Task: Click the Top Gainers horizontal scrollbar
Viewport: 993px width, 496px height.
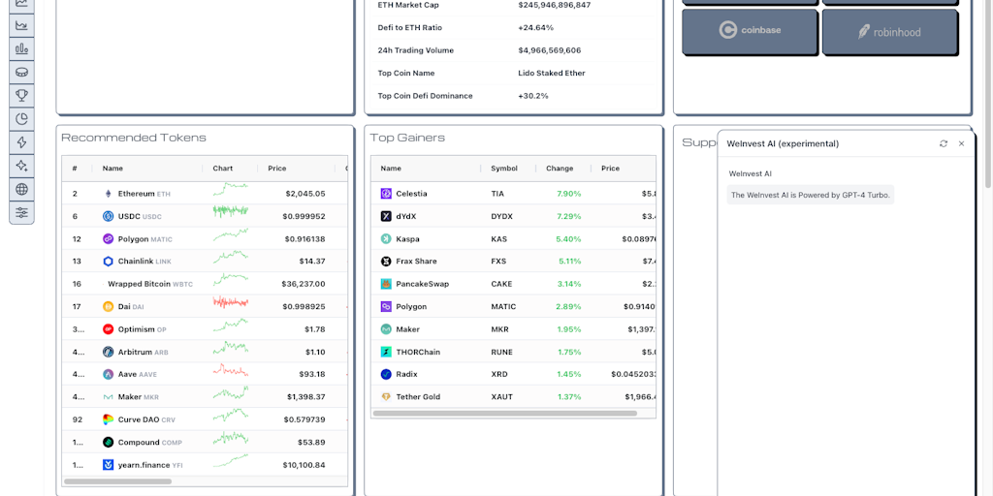Action: click(x=504, y=414)
